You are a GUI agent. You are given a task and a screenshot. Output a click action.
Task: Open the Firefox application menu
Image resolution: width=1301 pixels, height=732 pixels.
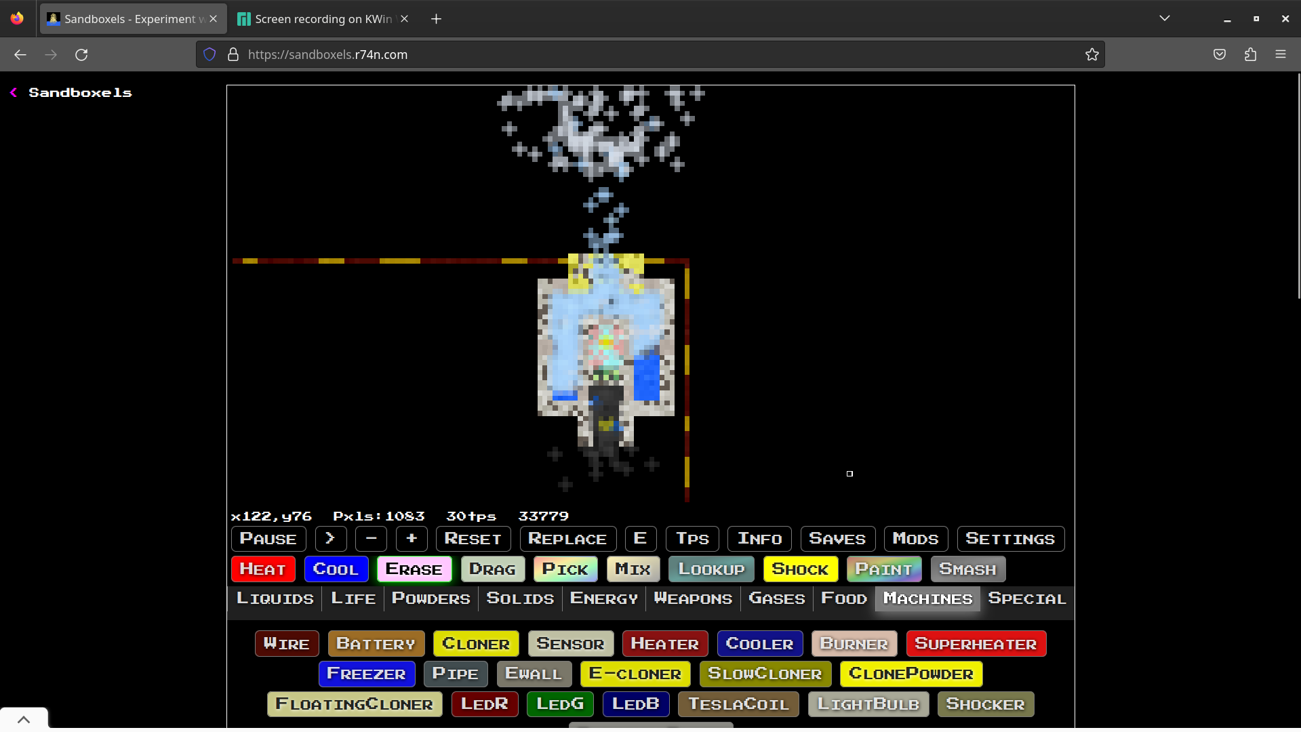[x=1281, y=55]
